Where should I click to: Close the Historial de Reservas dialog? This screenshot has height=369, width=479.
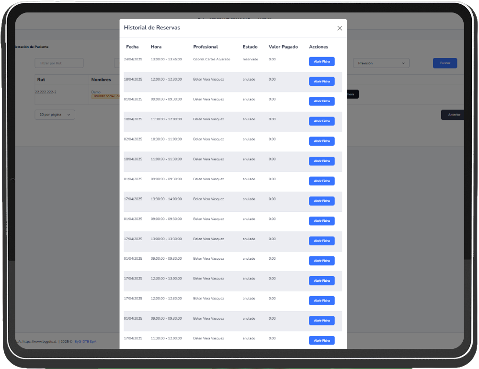(340, 28)
